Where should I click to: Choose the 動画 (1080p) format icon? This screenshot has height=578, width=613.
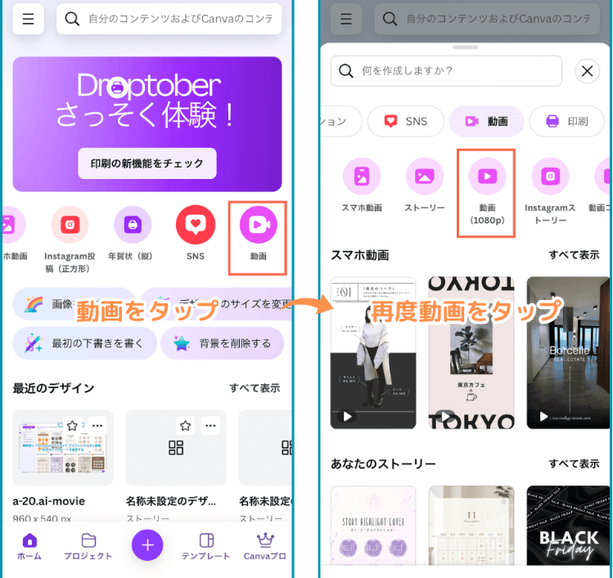[487, 177]
